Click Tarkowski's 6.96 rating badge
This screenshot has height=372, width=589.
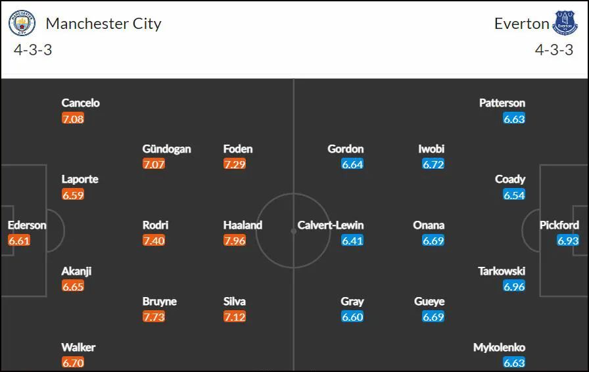(514, 287)
